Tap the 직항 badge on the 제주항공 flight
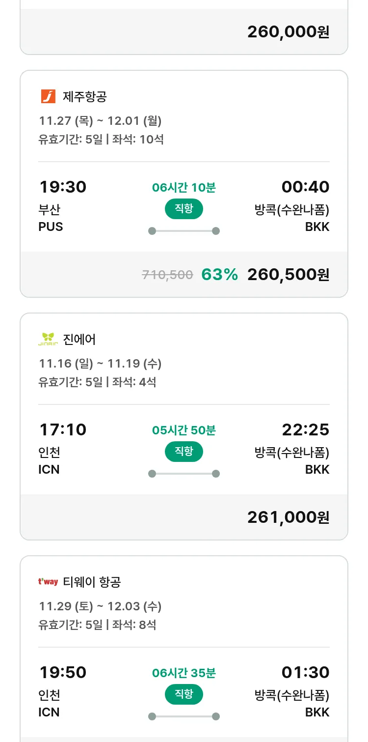 coord(184,209)
